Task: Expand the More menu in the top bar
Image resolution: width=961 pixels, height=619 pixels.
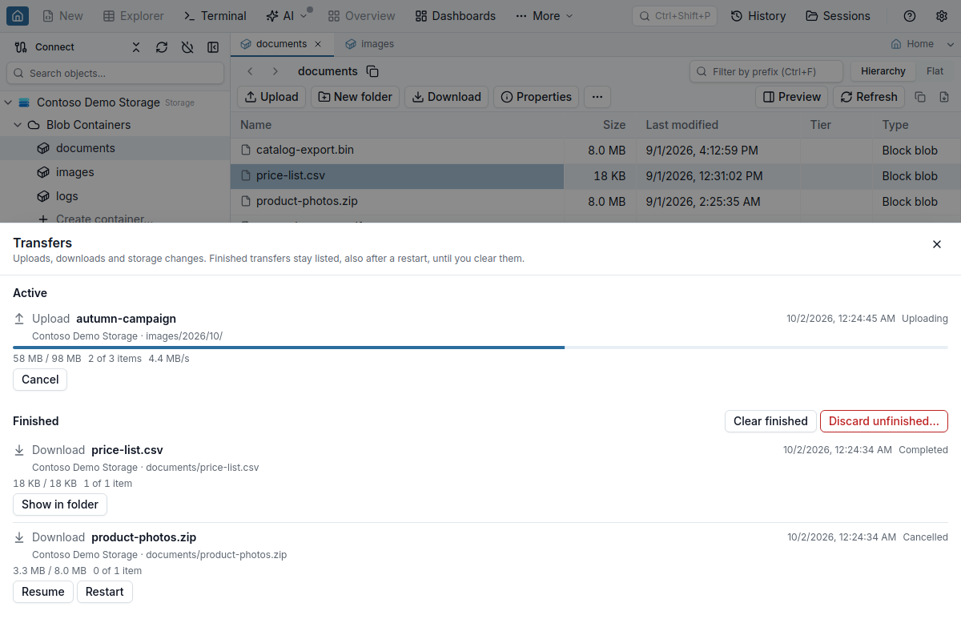Action: 545,16
